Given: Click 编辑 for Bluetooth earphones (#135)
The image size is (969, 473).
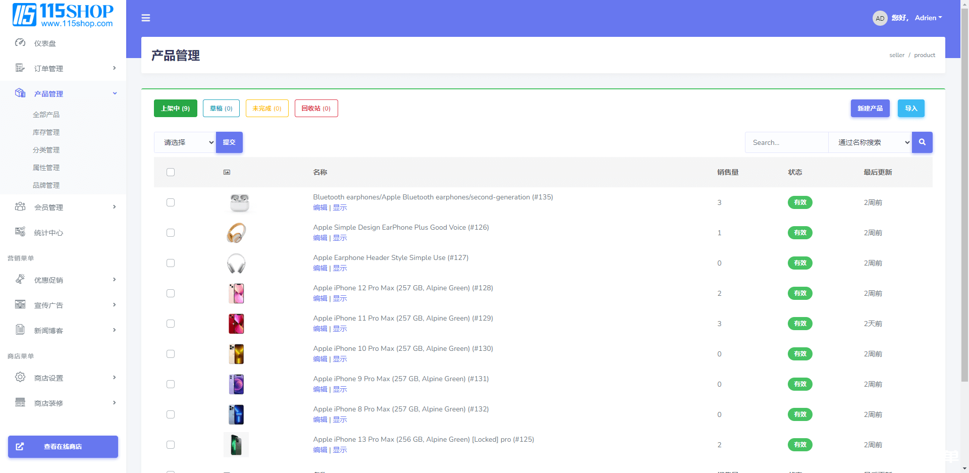Looking at the screenshot, I should [x=320, y=207].
